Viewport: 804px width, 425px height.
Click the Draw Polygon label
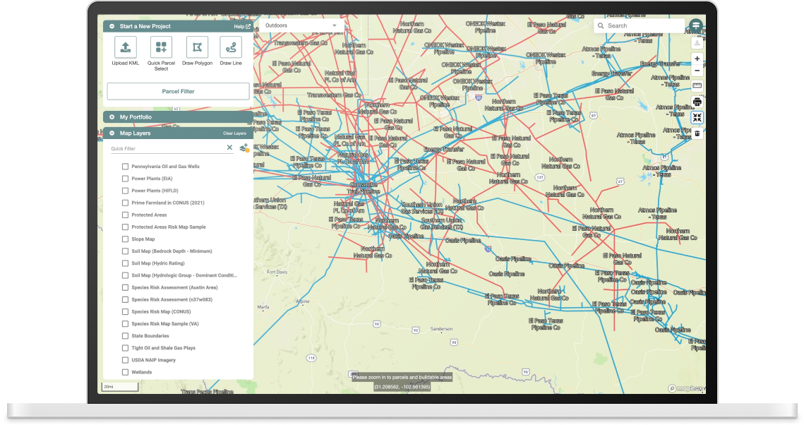[198, 64]
